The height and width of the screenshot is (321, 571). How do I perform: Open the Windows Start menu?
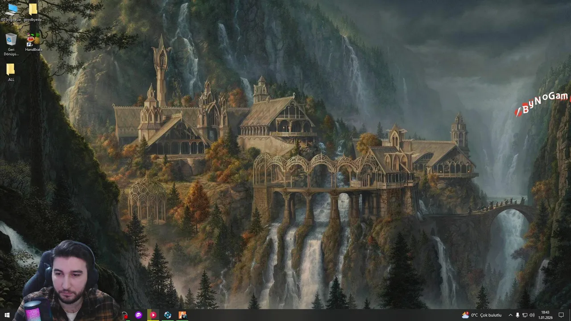7,315
